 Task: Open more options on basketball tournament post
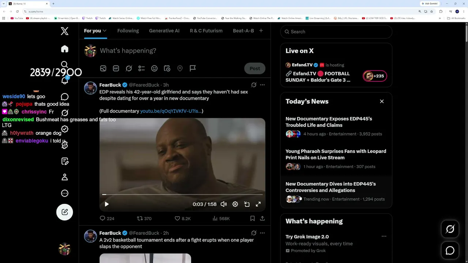(x=262, y=233)
